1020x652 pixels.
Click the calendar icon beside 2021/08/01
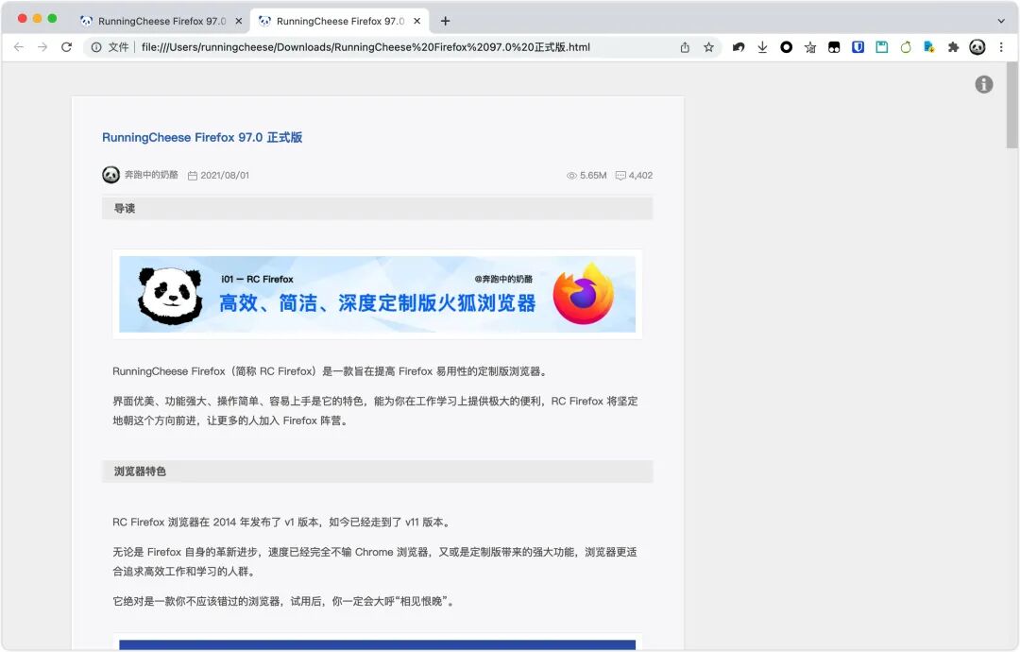coord(193,176)
